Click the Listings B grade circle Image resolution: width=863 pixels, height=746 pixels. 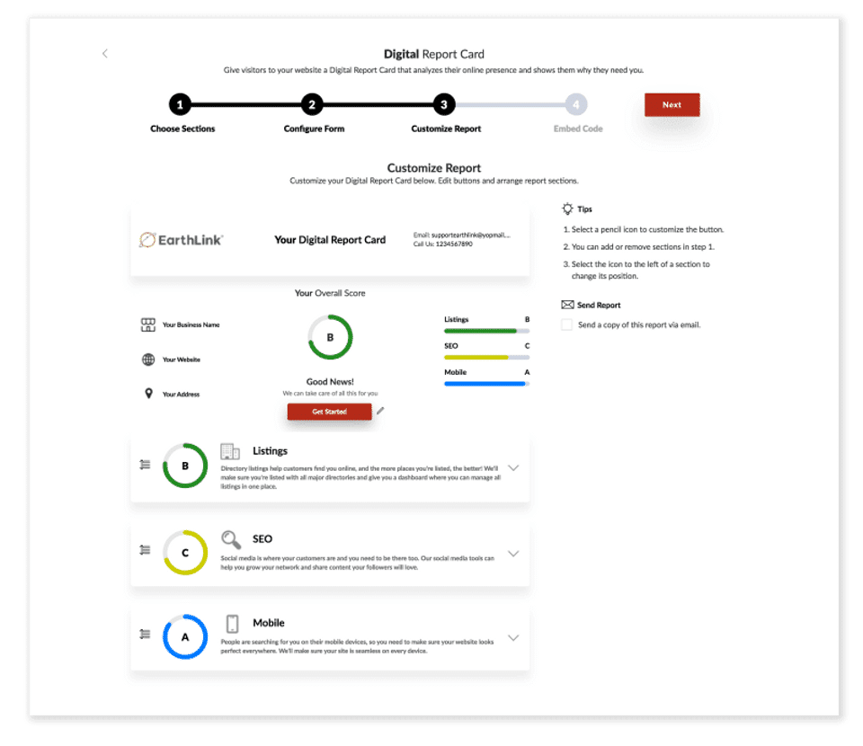pyautogui.click(x=185, y=466)
